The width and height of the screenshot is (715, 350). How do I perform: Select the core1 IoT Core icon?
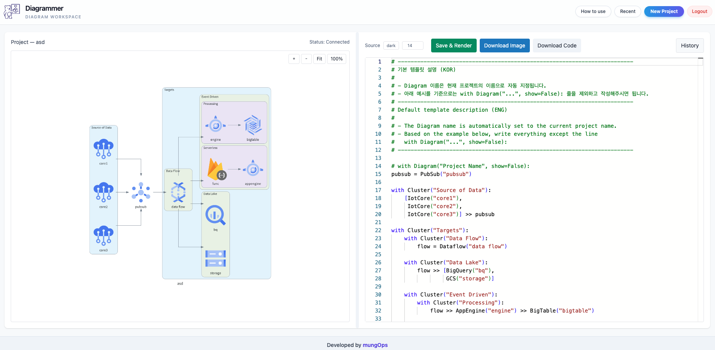tap(104, 149)
